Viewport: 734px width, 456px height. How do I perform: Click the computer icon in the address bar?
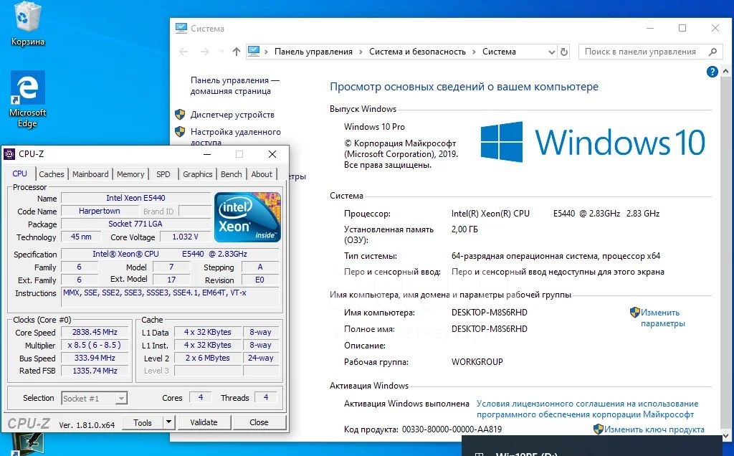[x=253, y=52]
